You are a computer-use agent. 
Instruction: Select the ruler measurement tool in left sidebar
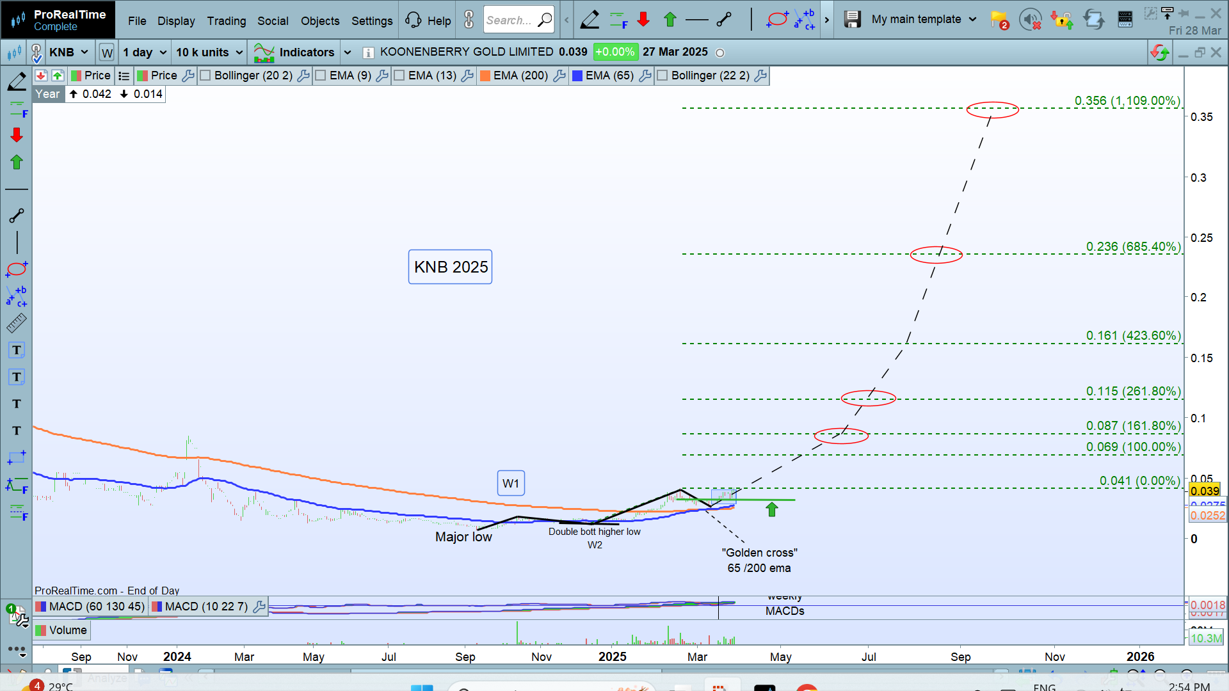pyautogui.click(x=17, y=323)
